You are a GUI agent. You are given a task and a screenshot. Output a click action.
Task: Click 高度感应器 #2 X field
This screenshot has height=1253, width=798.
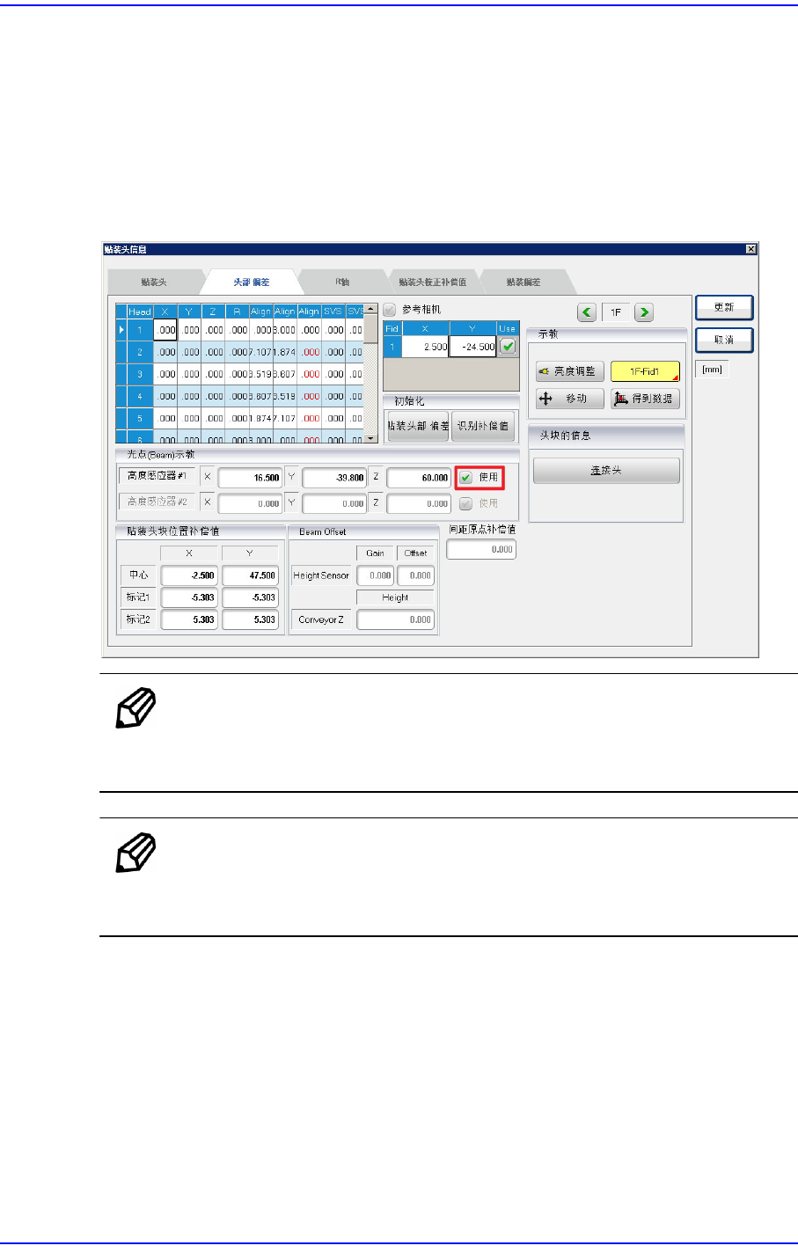(x=250, y=503)
